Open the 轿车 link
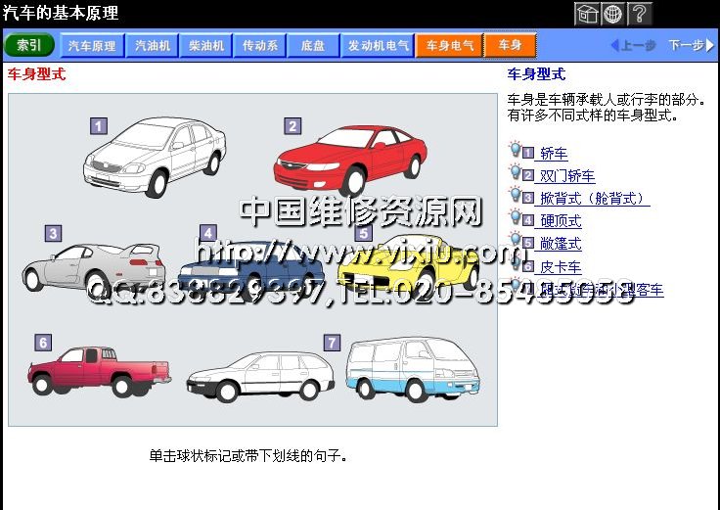Screen dimensions: 720x510 click(554, 154)
